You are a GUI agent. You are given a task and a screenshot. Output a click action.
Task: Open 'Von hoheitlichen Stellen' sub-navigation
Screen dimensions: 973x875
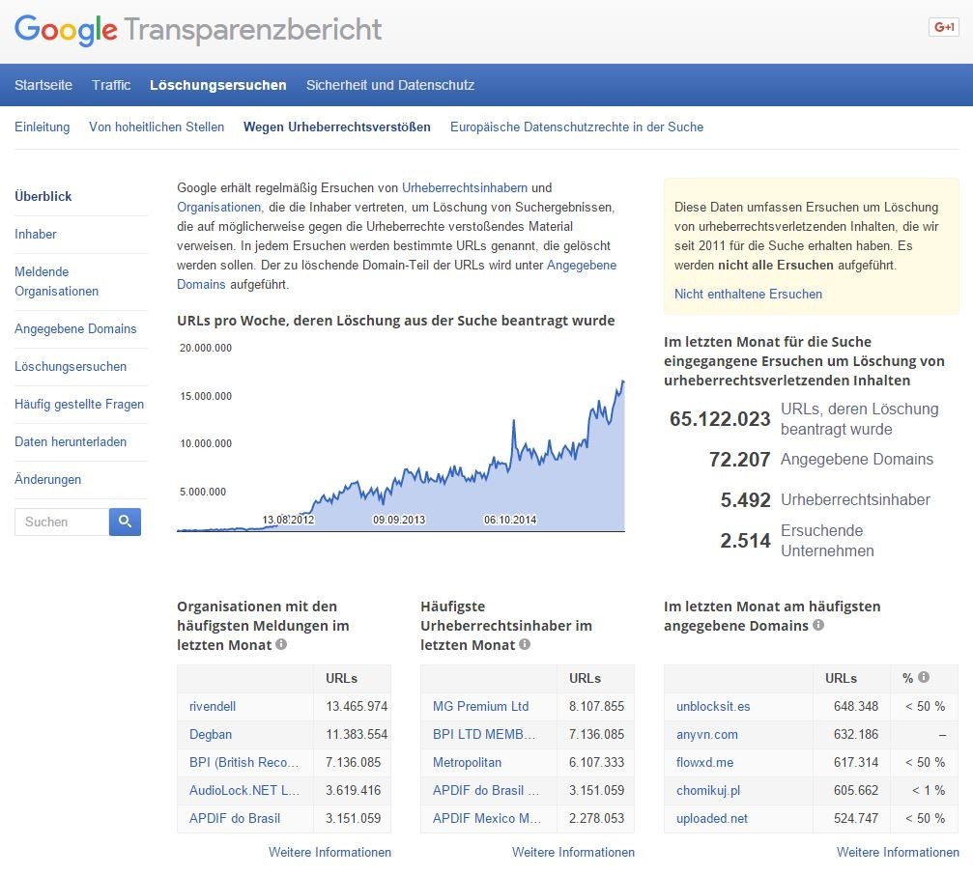point(157,127)
